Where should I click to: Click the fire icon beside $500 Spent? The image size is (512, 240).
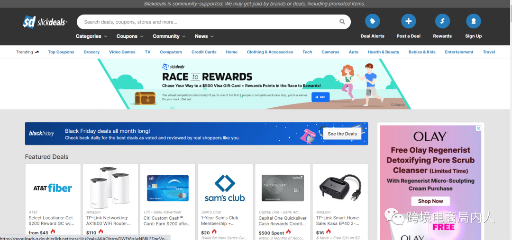(x=288, y=232)
